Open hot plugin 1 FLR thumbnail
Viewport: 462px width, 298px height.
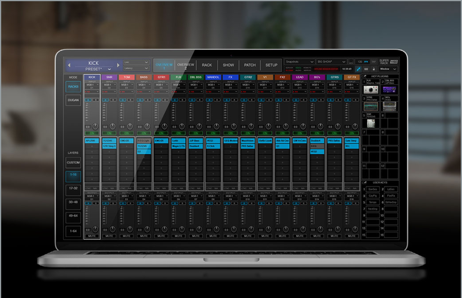[x=371, y=90]
